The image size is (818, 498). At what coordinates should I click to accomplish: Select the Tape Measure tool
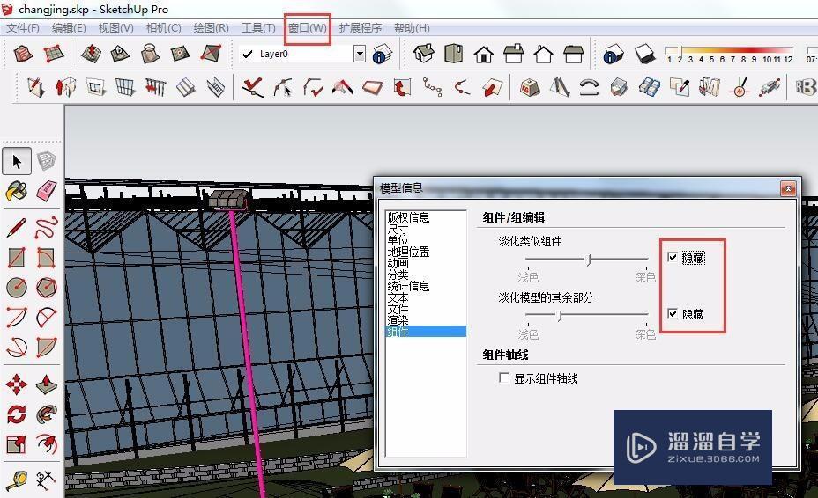pos(17,480)
